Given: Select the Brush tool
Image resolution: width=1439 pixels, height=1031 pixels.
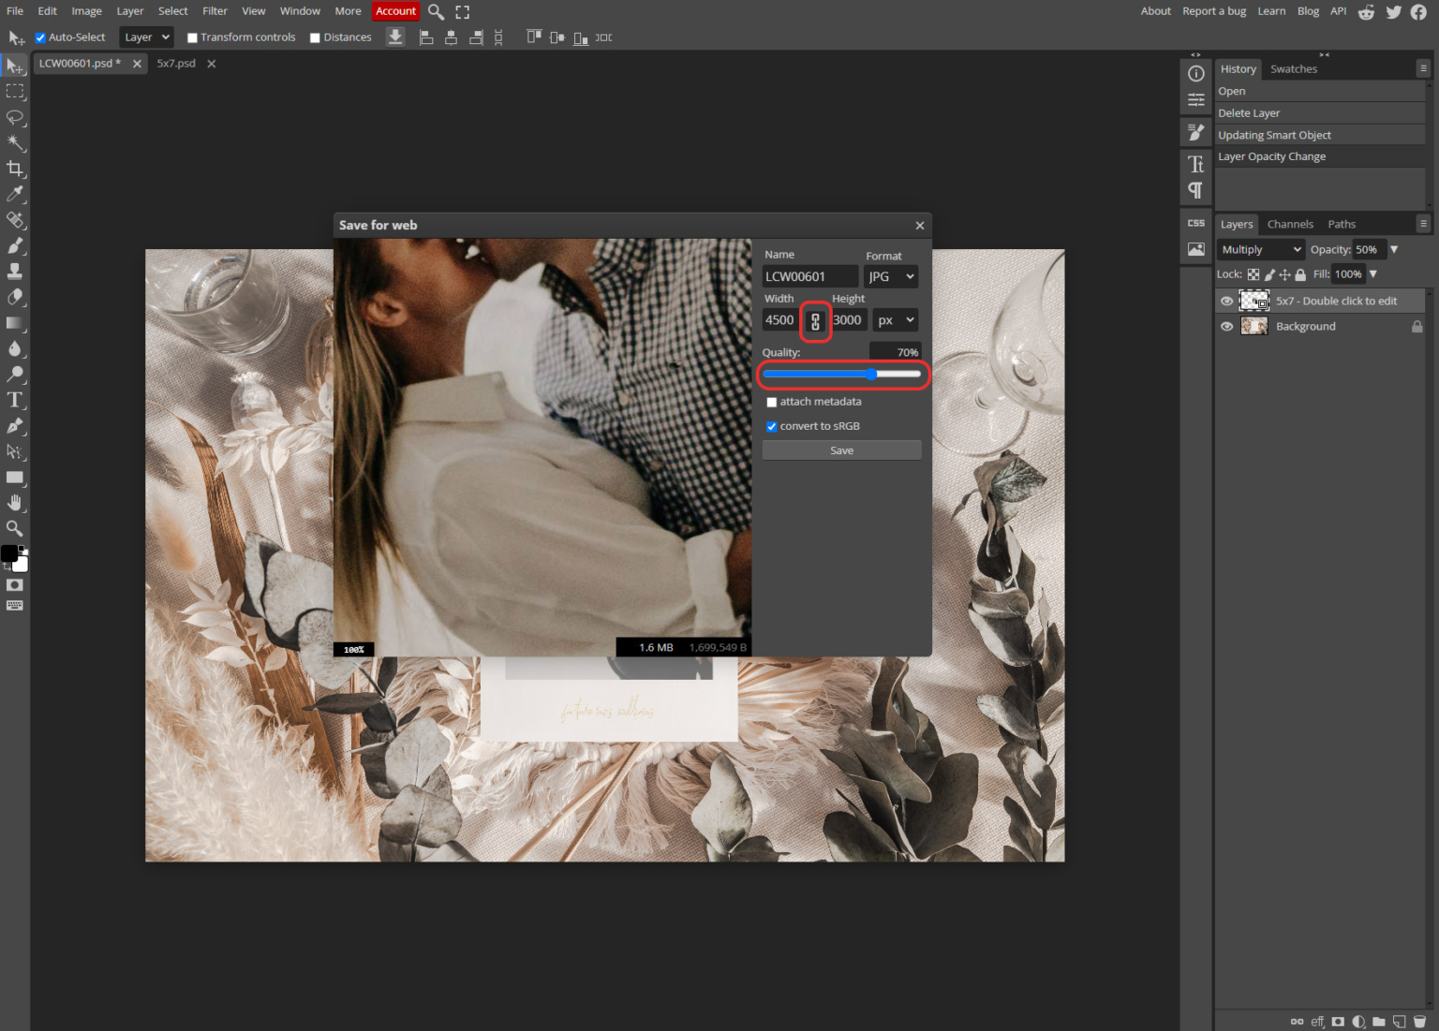Looking at the screenshot, I should click(14, 245).
